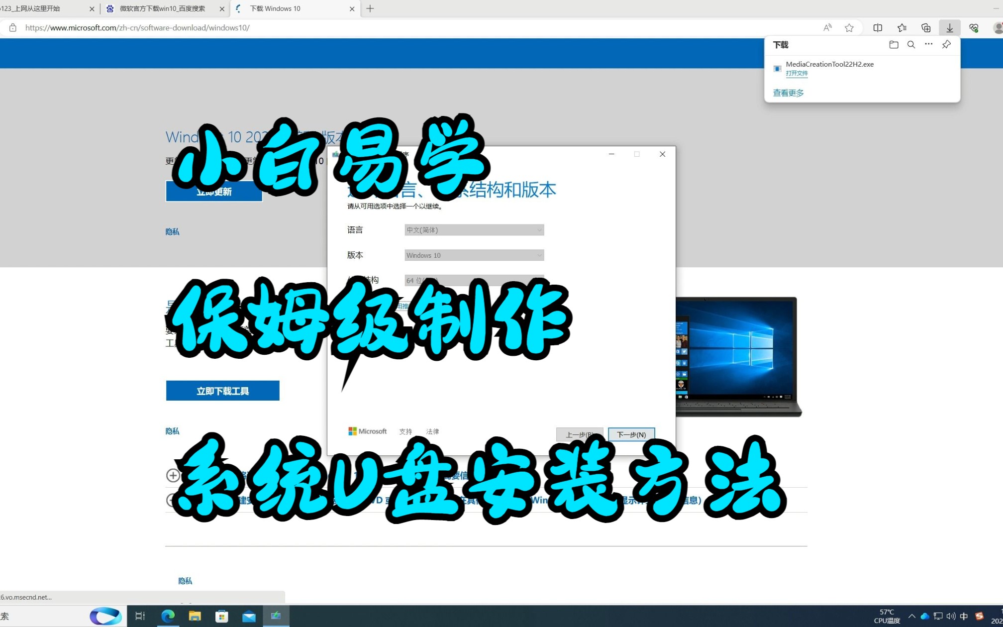Viewport: 1003px width, 627px height.
Task: Open MediaCreationTool22H2.exe via 打开文件 link
Action: tap(797, 73)
